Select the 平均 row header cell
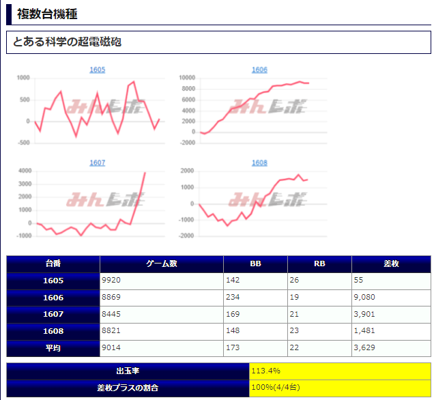The height and width of the screenshot is (400, 434). point(53,348)
